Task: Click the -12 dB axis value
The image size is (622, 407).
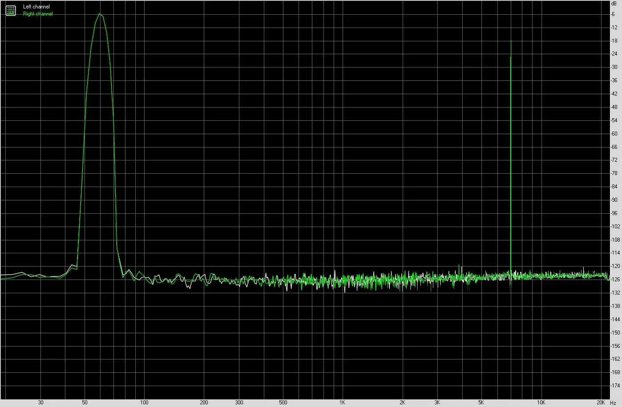Action: pos(614,28)
